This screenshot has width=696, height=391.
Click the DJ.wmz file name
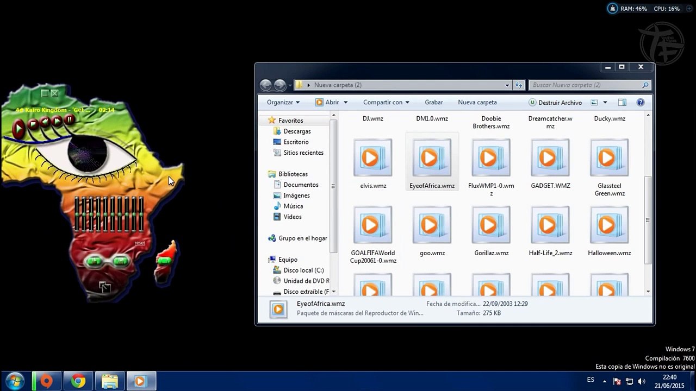coord(373,118)
